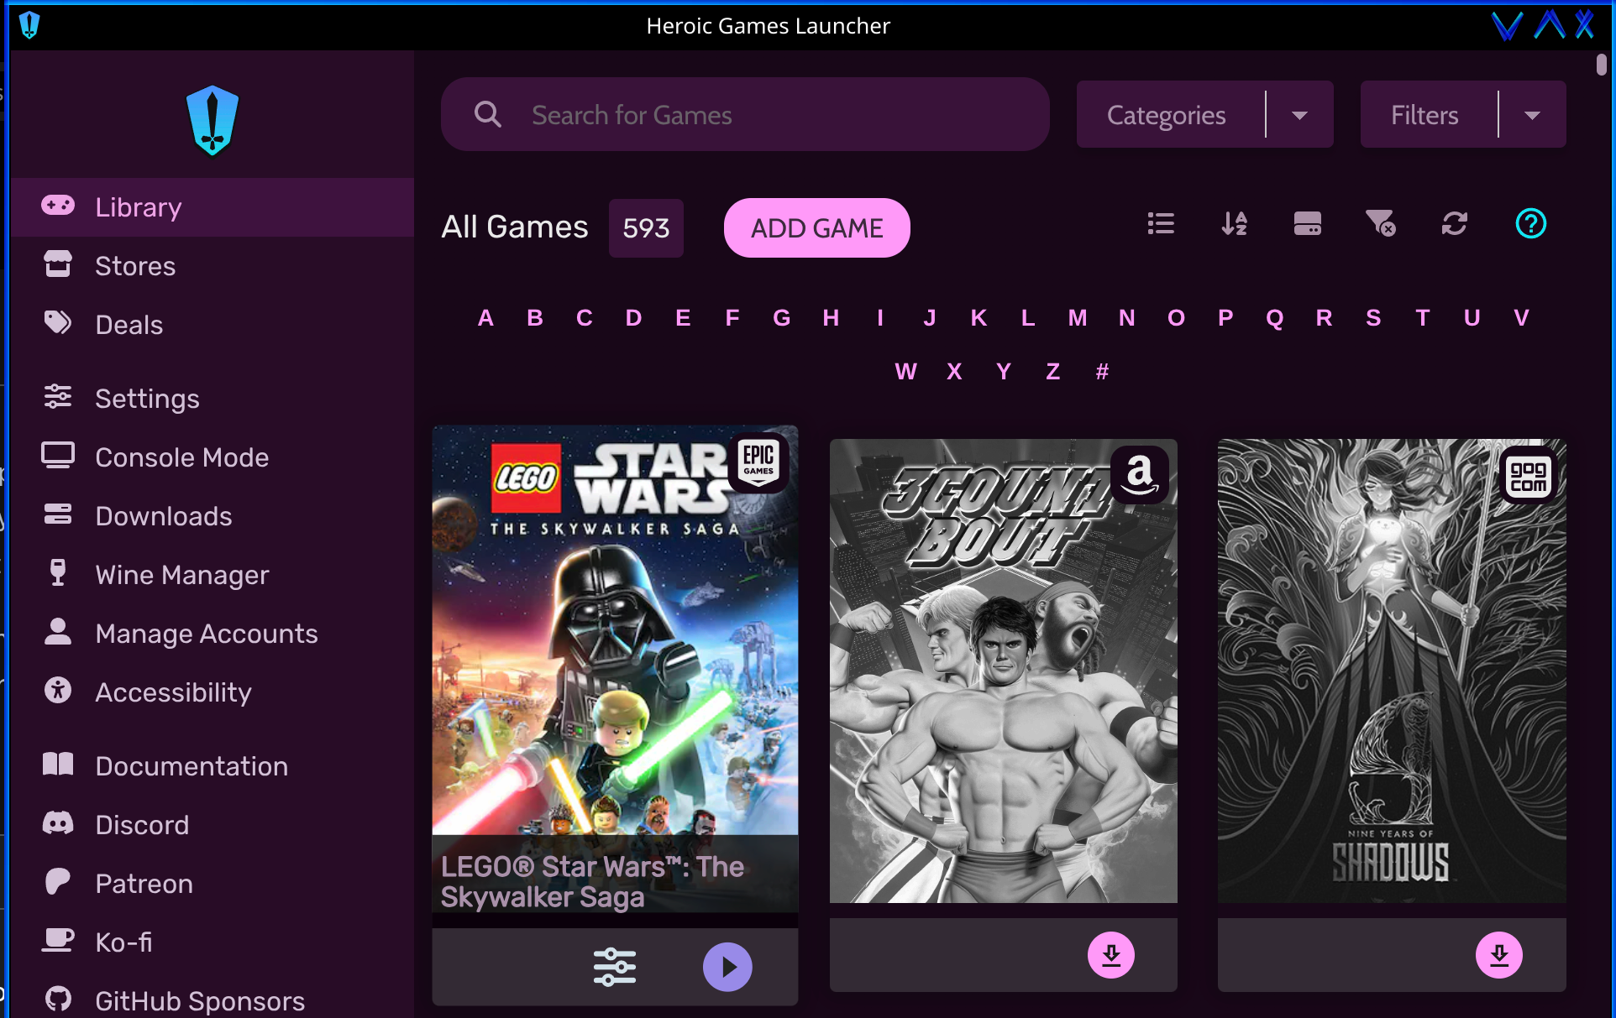The height and width of the screenshot is (1018, 1616).
Task: Click the Ko-fi cup icon
Action: coord(58,940)
